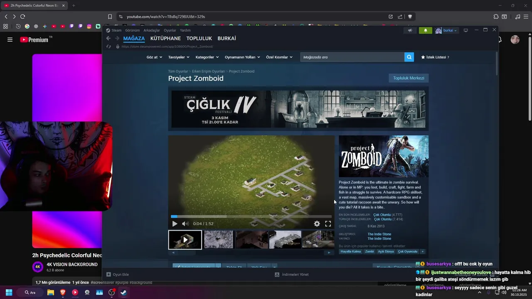Open the Steam menu
Screen dimensions: 532x299
[x=116, y=30]
